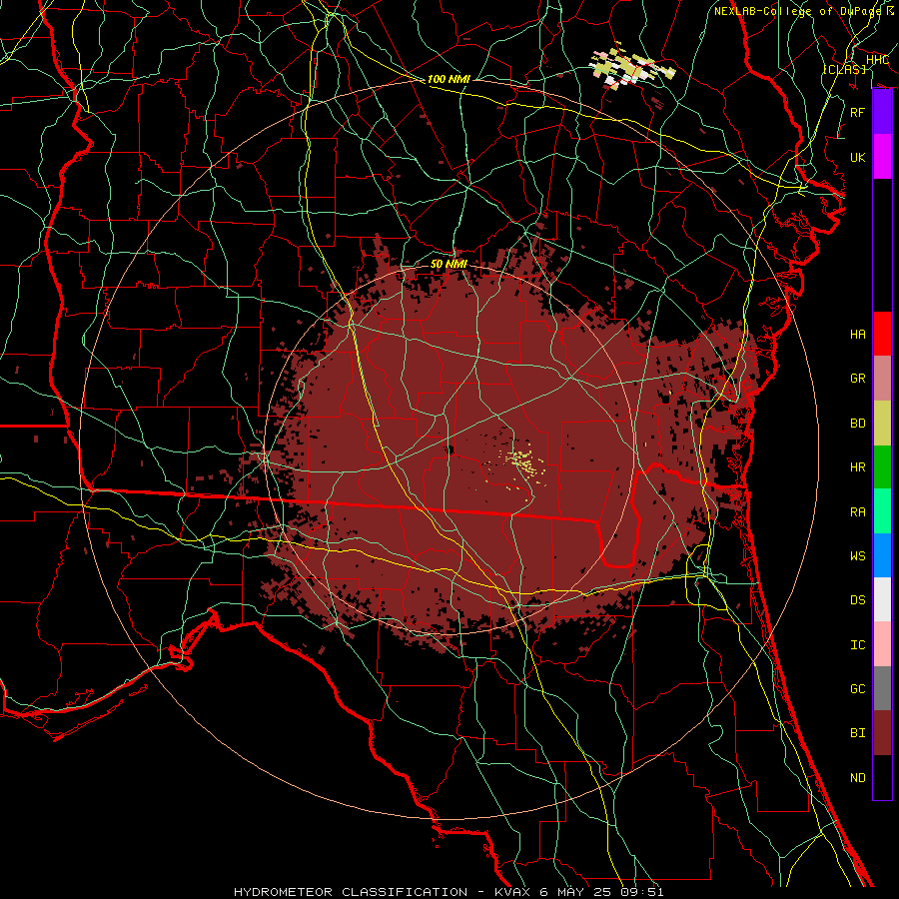
Task: Click the GC legend label
Action: point(858,689)
